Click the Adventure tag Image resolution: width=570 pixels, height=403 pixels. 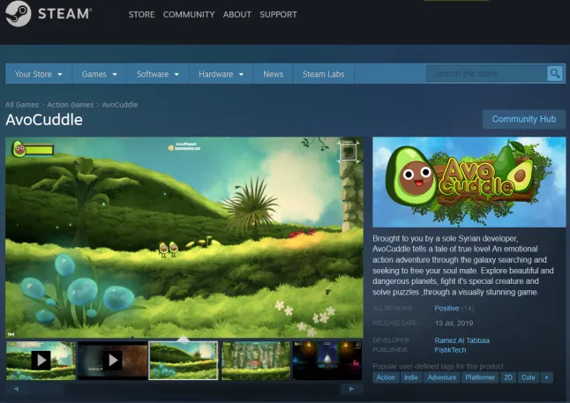coord(442,377)
